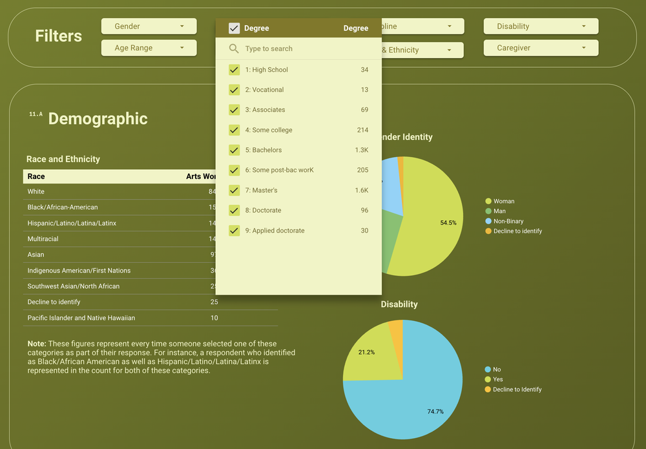This screenshot has height=449, width=646.
Task: Uncheck the '9: Applied doctorate' option
Action: click(x=234, y=230)
